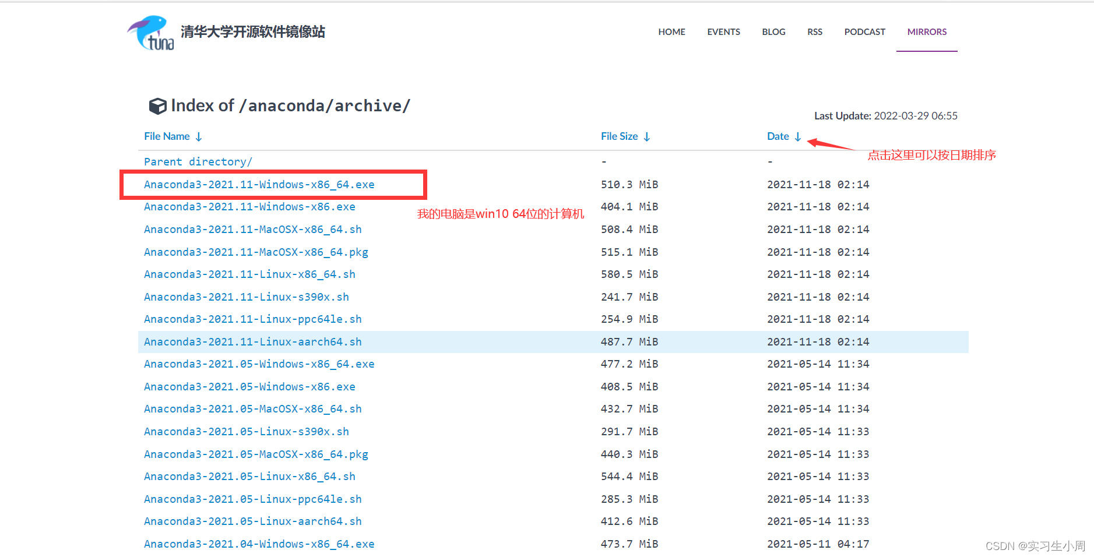Click the 510.3 MiB file size cell
Image resolution: width=1094 pixels, height=557 pixels.
[629, 185]
